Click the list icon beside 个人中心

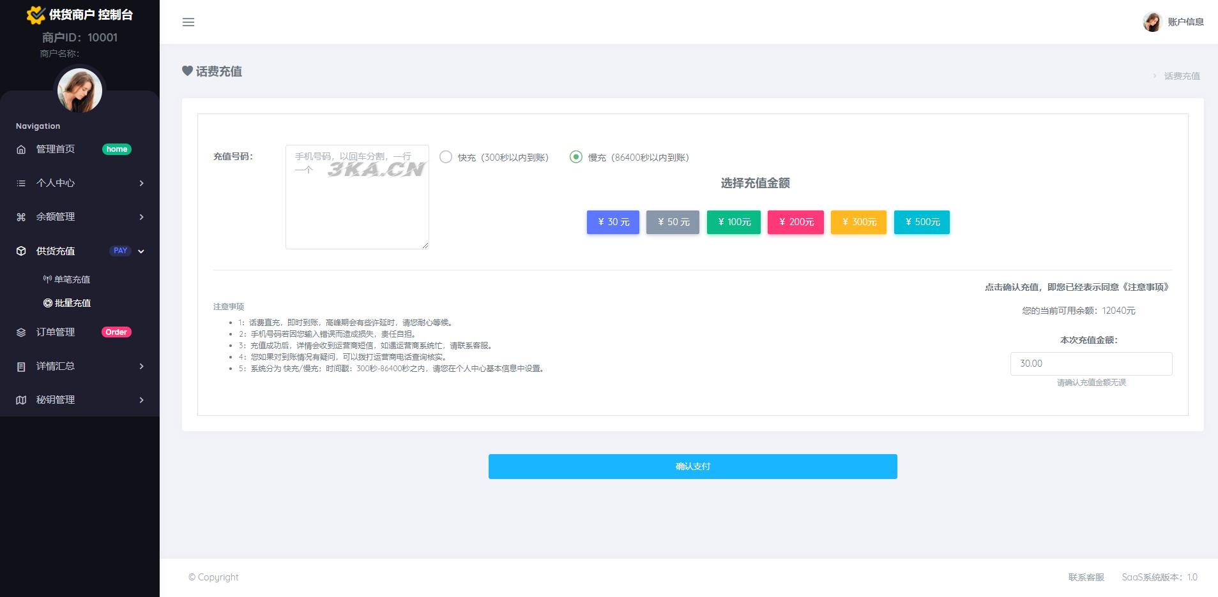[21, 183]
